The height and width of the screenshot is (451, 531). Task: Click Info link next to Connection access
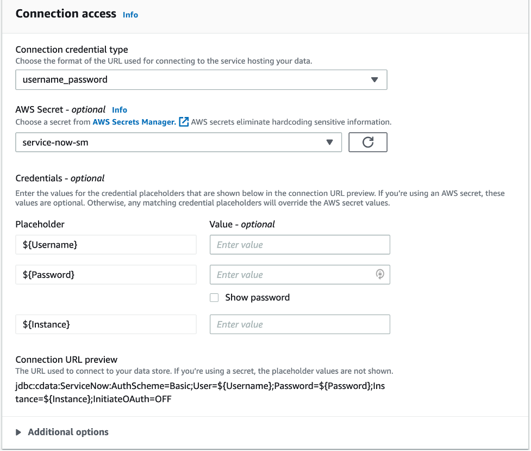130,15
